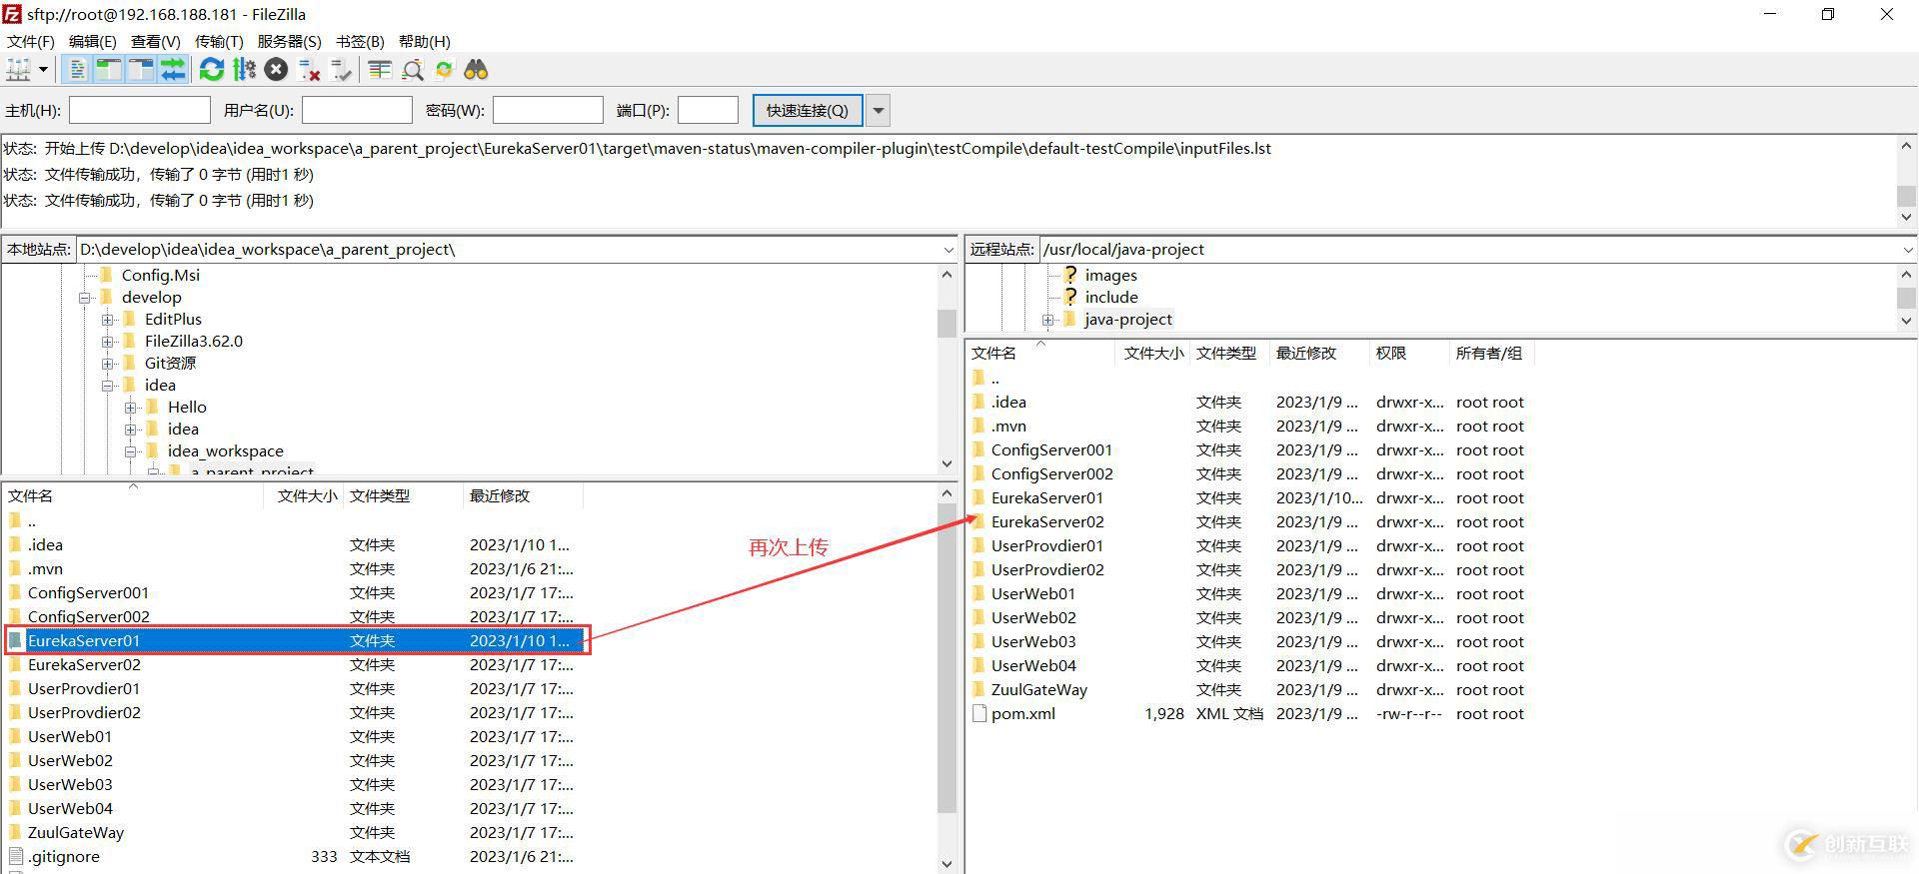Click remote tree scrollbar up arrow
The height and width of the screenshot is (874, 1919).
(x=1907, y=275)
